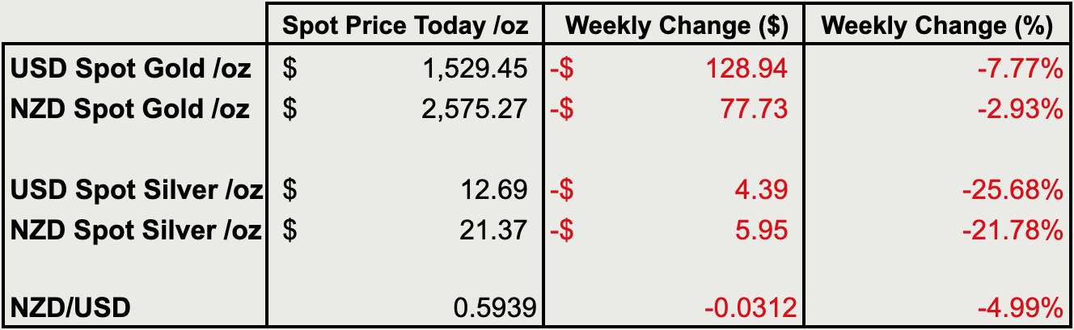Viewport: 1074px width, 330px height.
Task: Select the 0.5939 exchange rate cell
Action: pyautogui.click(x=404, y=308)
